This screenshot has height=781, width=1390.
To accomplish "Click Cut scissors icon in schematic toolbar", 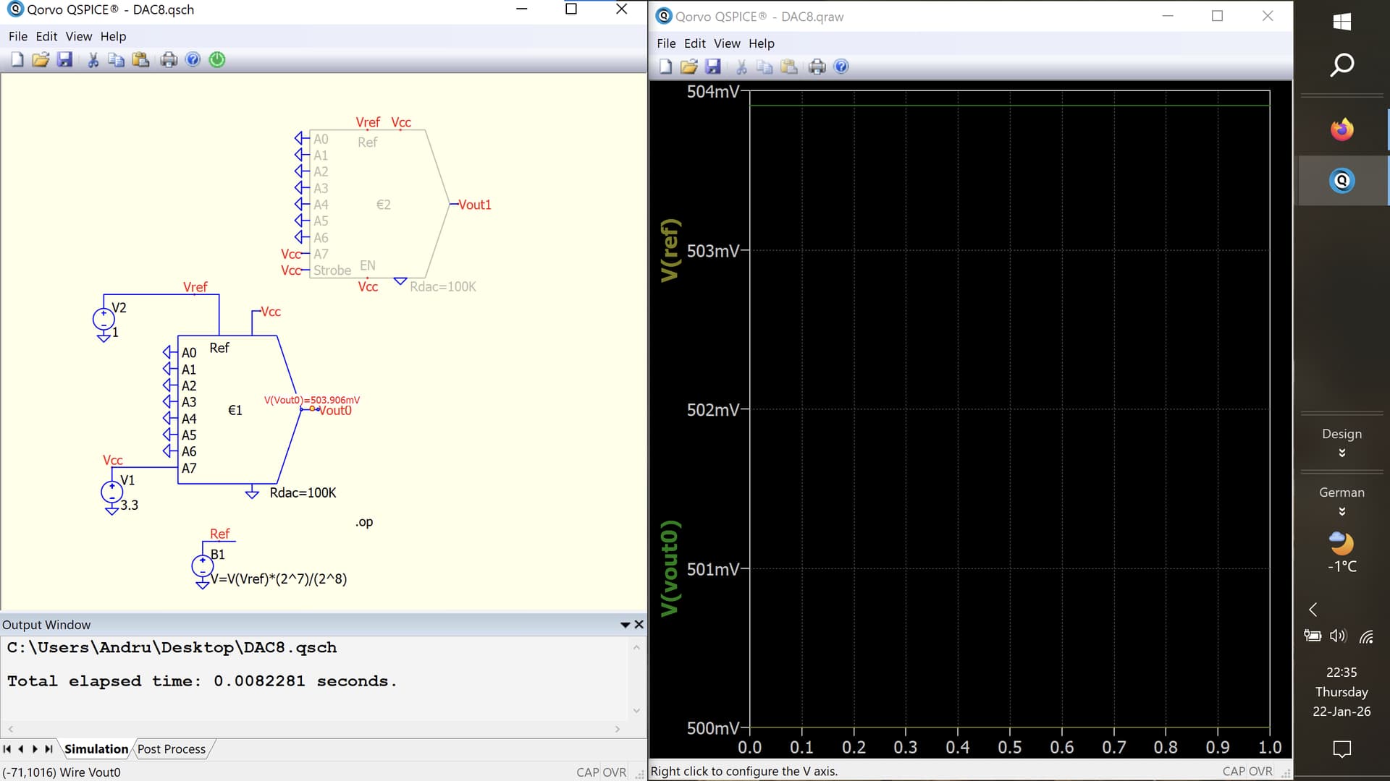I will point(93,60).
